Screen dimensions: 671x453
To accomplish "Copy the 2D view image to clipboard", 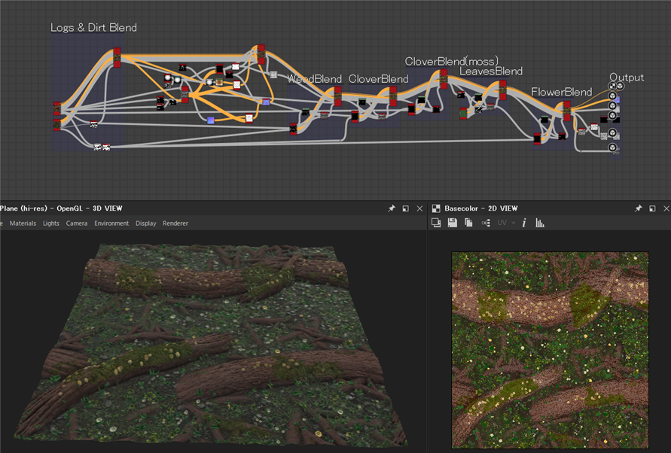I will click(468, 223).
